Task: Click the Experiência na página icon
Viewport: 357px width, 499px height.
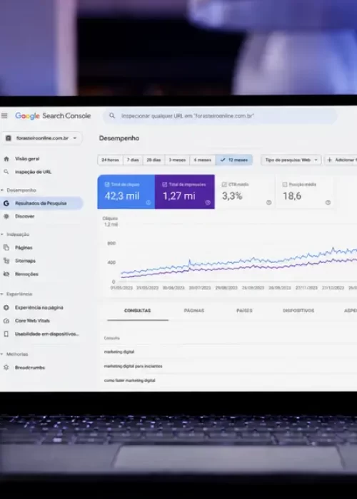Action: click(6, 307)
